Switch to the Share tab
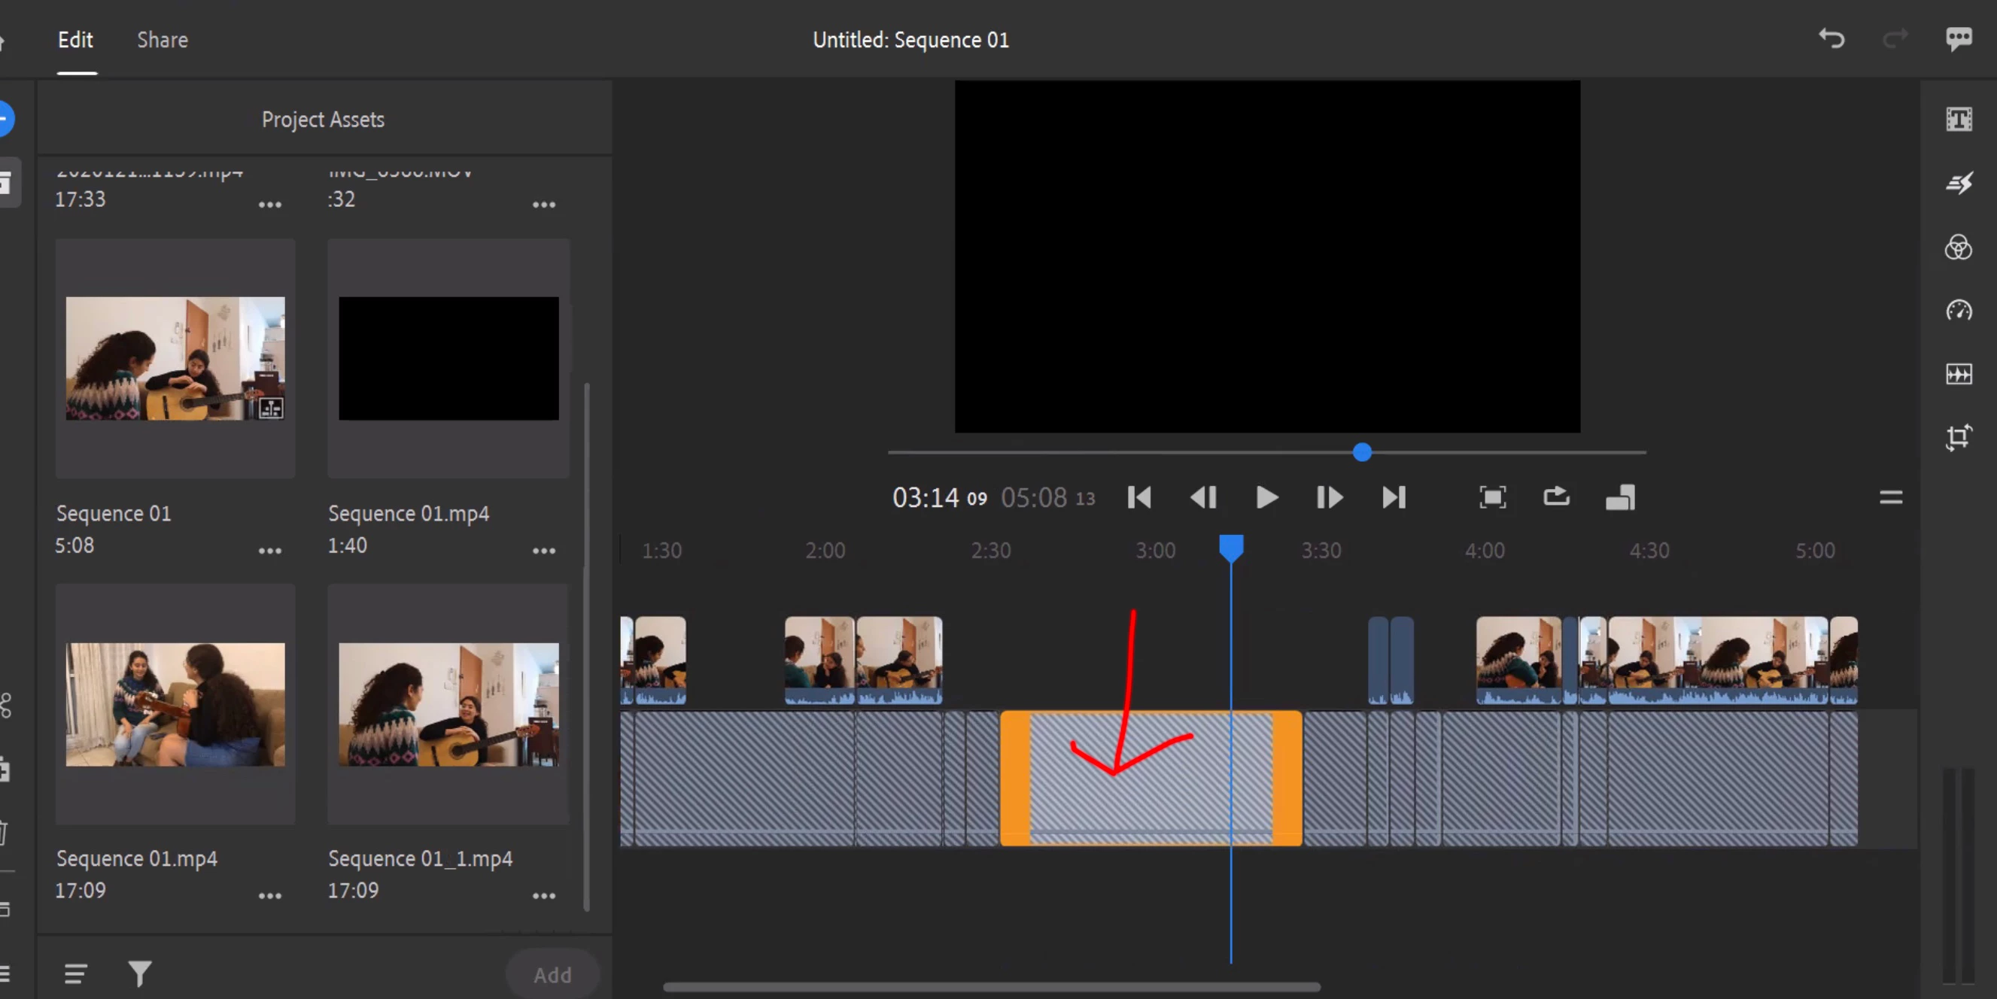 tap(162, 41)
